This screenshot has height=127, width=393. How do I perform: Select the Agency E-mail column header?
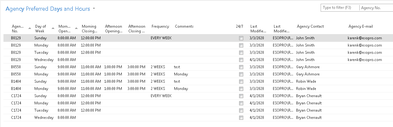point(361,26)
